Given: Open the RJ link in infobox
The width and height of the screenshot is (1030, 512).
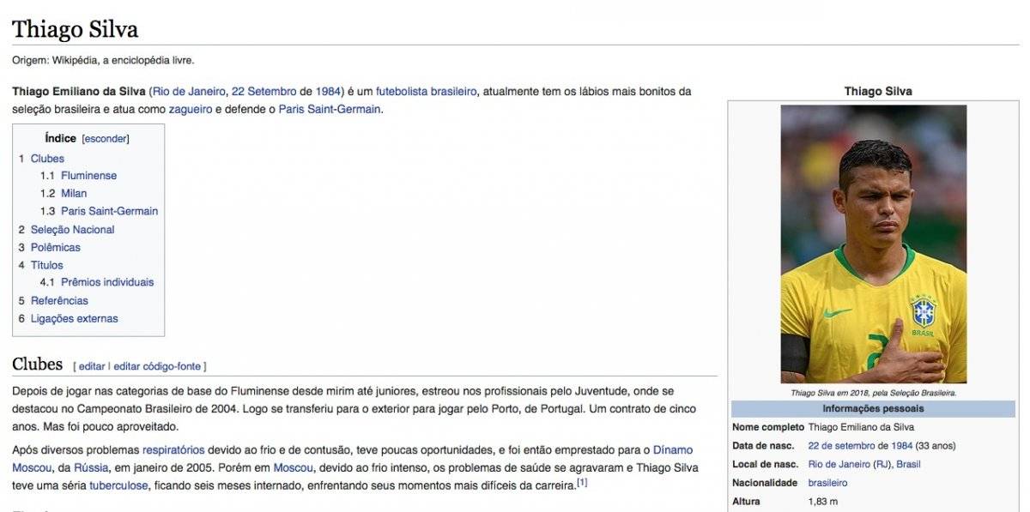Looking at the screenshot, I should (882, 464).
